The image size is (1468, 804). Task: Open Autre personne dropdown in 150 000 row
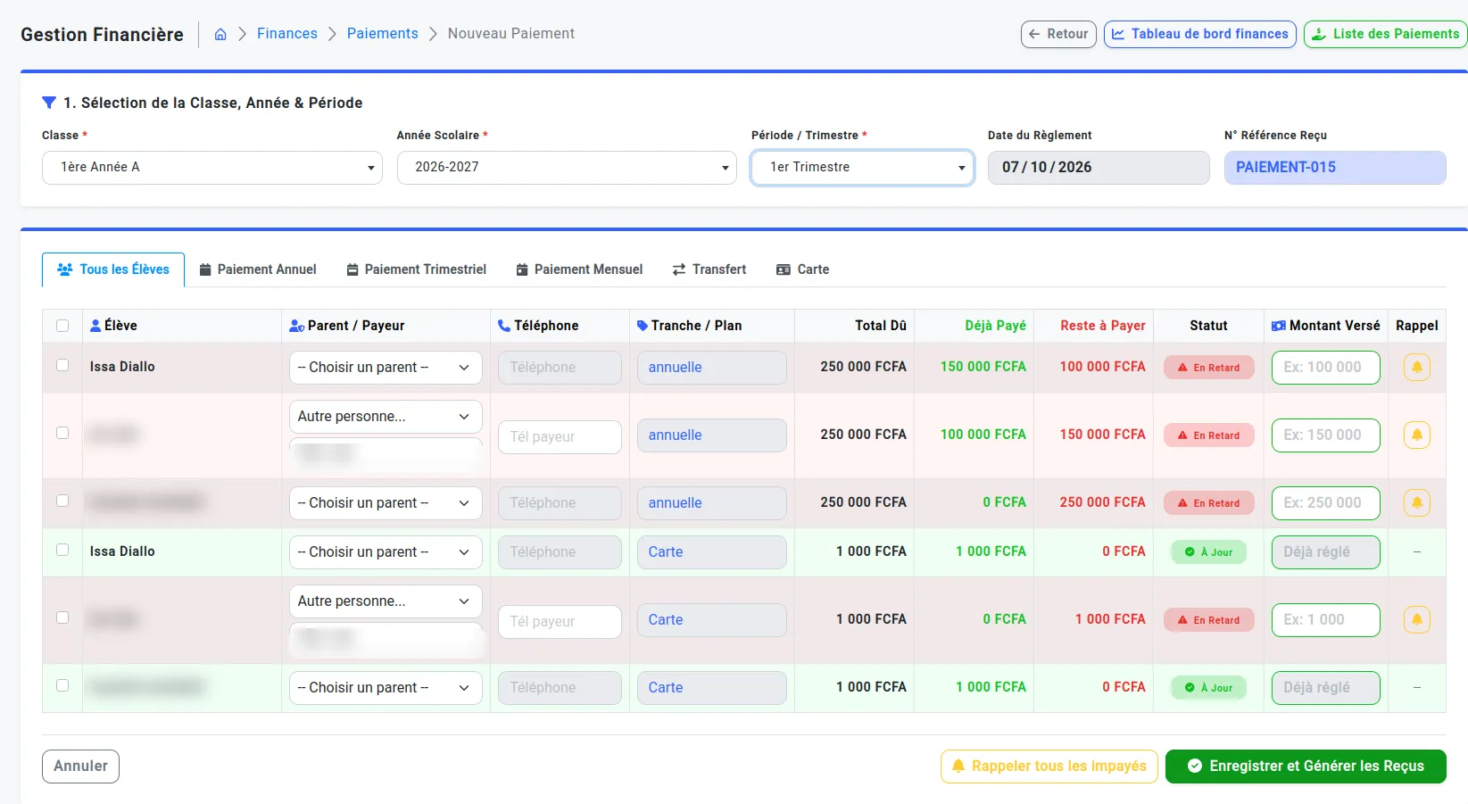[386, 417]
